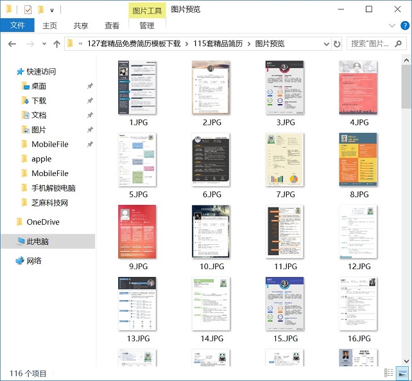412x381 pixels.
Task: Refresh the current folder view
Action: 336,44
